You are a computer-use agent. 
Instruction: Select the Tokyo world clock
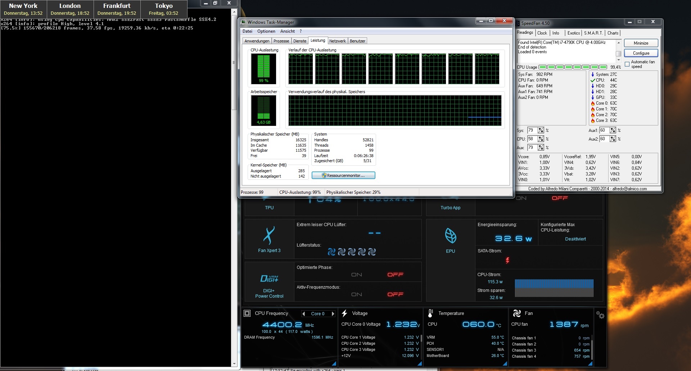click(164, 9)
